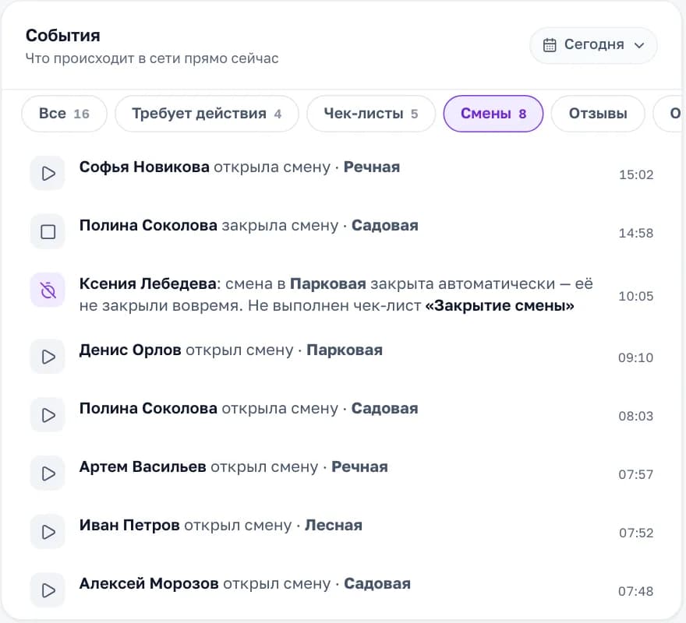
Task: Select the Все 16 filter tab
Action: [64, 114]
